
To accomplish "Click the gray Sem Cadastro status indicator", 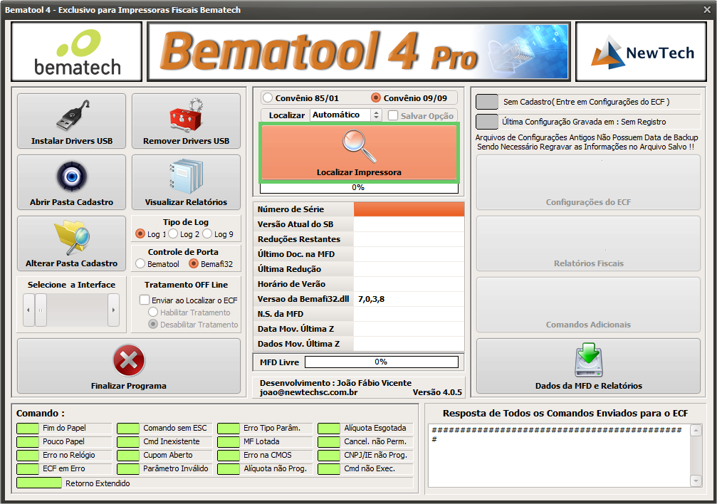I will (x=487, y=102).
